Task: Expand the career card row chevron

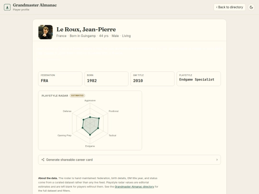Action: click(x=217, y=160)
